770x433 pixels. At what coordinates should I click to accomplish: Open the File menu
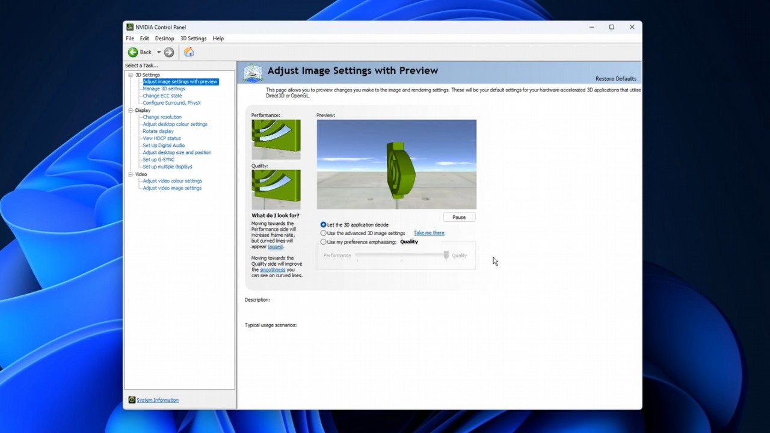click(x=130, y=38)
